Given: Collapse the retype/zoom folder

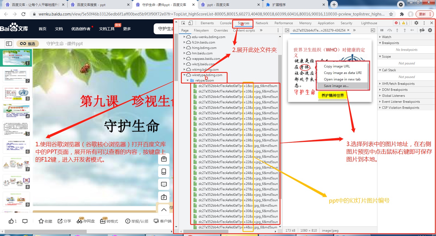Looking at the screenshot, I should [x=187, y=80].
